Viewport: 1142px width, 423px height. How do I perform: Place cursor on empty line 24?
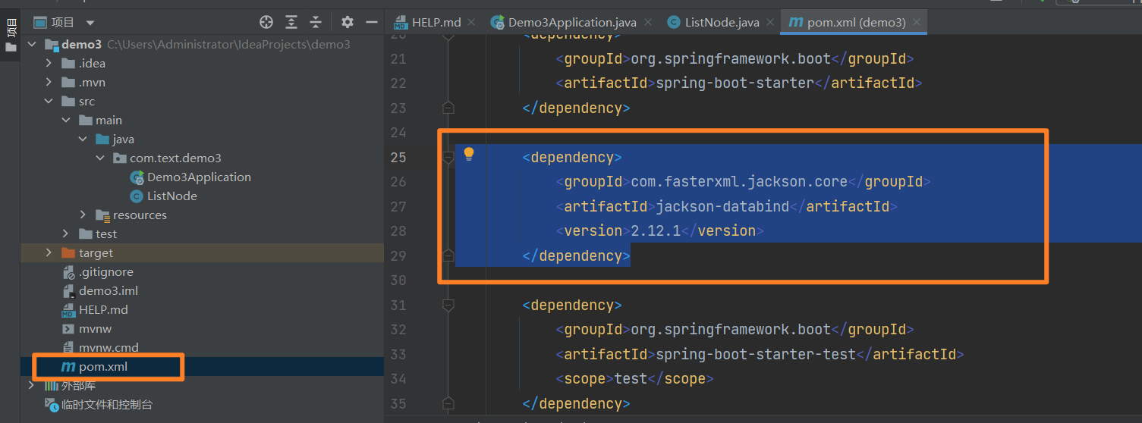tap(797, 133)
